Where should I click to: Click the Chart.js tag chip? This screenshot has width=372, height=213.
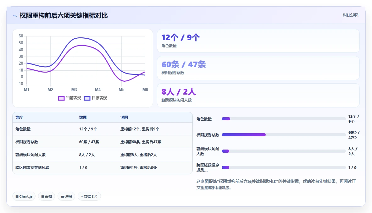click(24, 196)
